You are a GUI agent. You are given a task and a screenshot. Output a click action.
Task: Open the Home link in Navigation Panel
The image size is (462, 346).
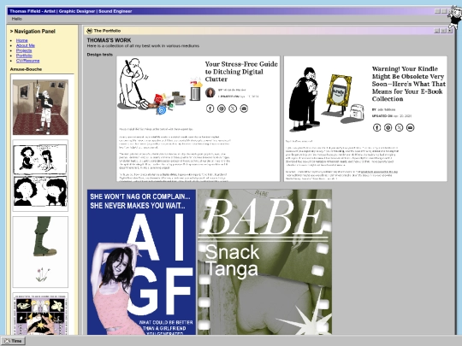(x=21, y=40)
